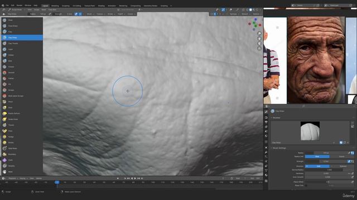Open the Brush dropdown in header
357x200 pixels.
90,14
